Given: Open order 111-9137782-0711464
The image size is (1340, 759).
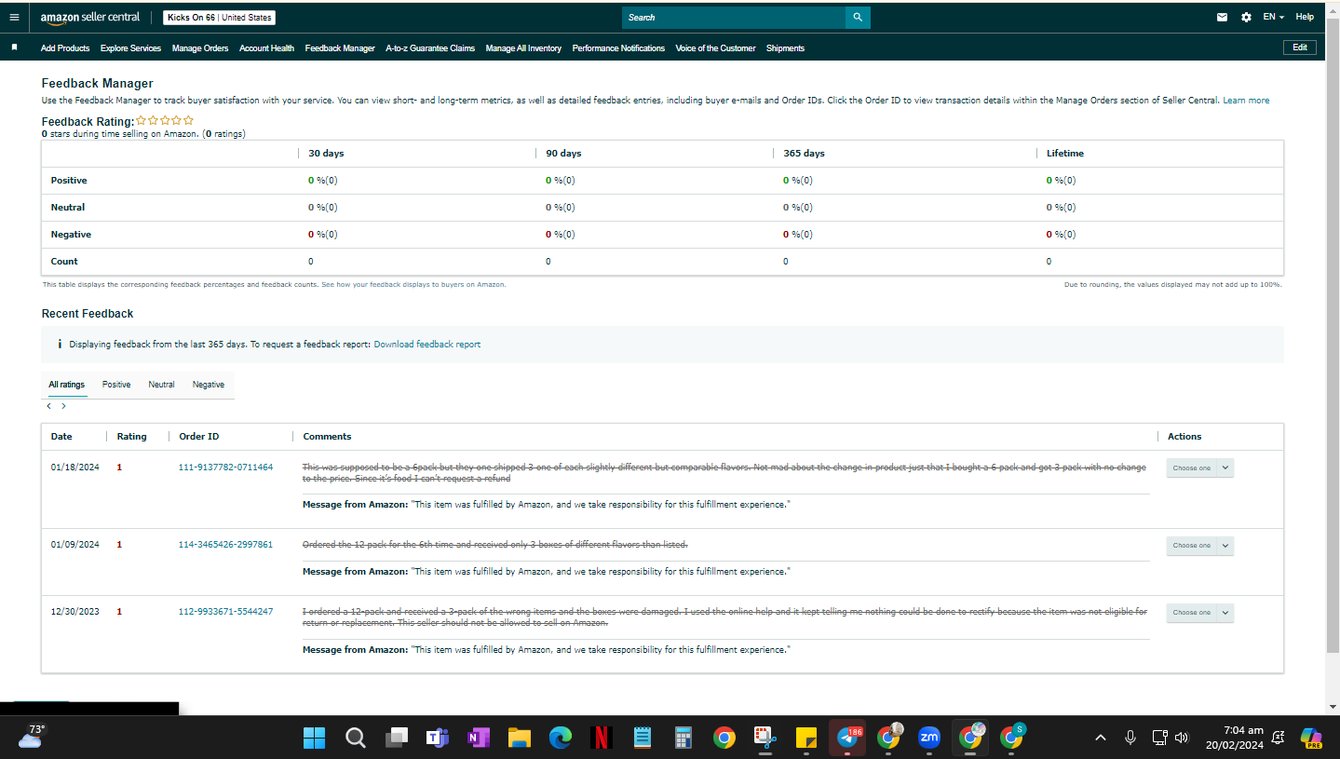Looking at the screenshot, I should (225, 468).
